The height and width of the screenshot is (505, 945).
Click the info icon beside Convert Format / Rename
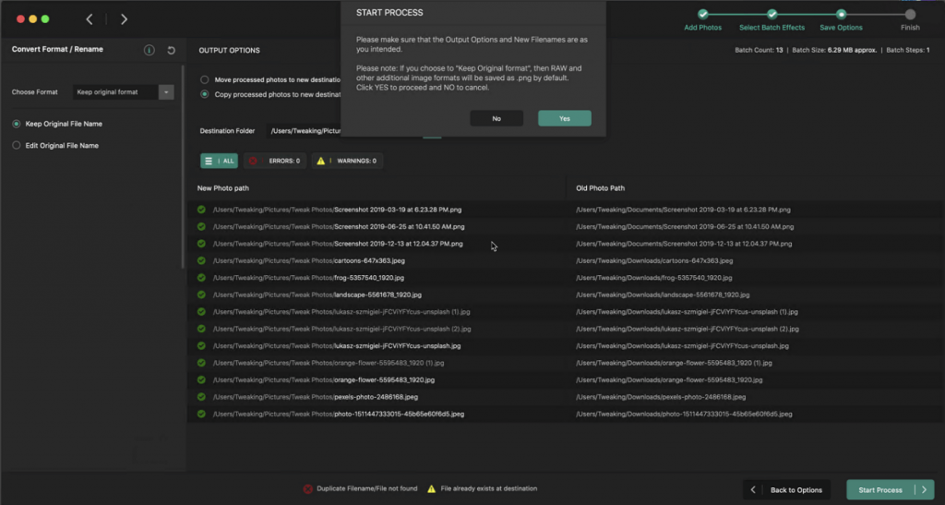[150, 50]
